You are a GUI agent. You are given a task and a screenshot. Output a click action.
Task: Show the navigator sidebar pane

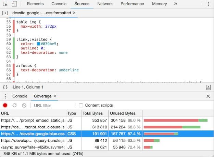coord(5,13)
